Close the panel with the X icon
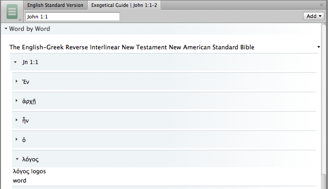Viewport: 328px width, 189px height. point(322,5)
